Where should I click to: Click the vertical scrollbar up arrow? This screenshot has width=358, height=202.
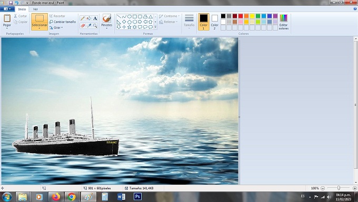point(355,39)
